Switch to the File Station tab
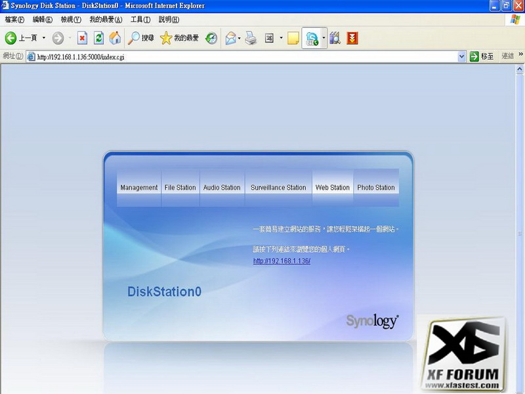Screen dimensions: 525x394 180,188
